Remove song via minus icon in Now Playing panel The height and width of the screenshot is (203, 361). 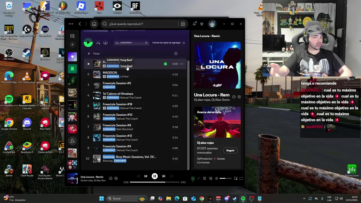coord(234,97)
